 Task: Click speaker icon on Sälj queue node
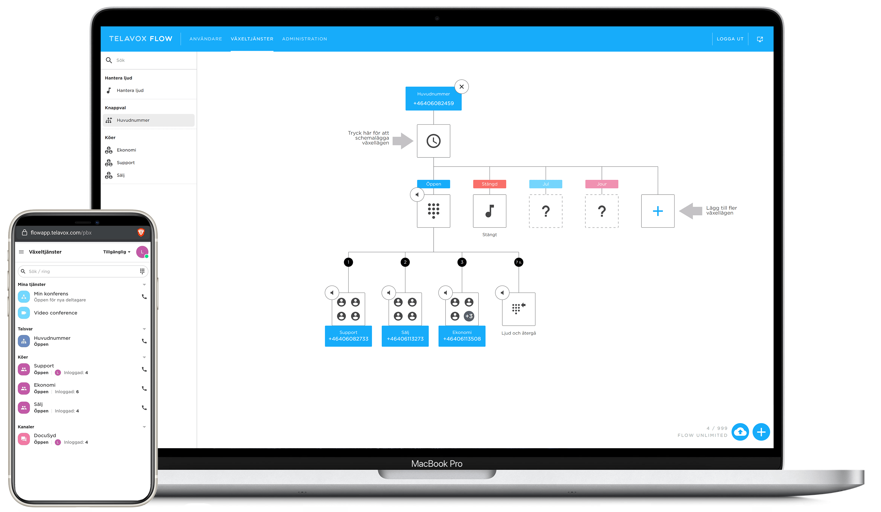point(389,293)
